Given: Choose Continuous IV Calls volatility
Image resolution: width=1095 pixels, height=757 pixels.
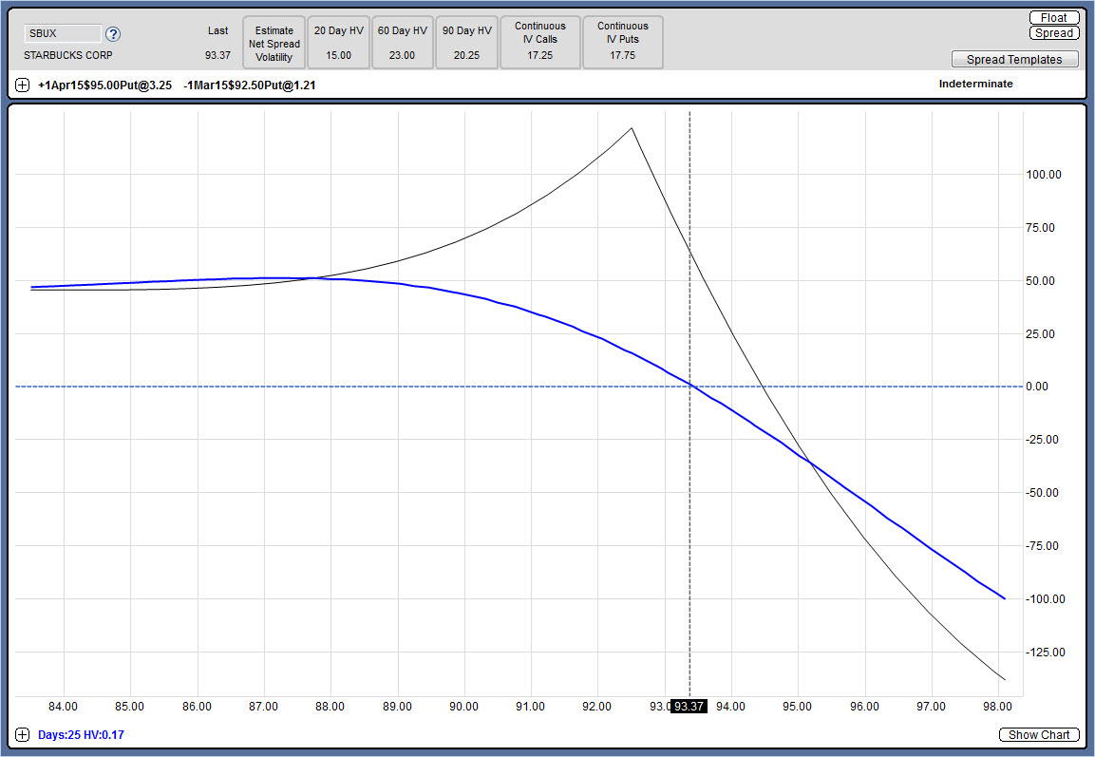Looking at the screenshot, I should [x=540, y=43].
